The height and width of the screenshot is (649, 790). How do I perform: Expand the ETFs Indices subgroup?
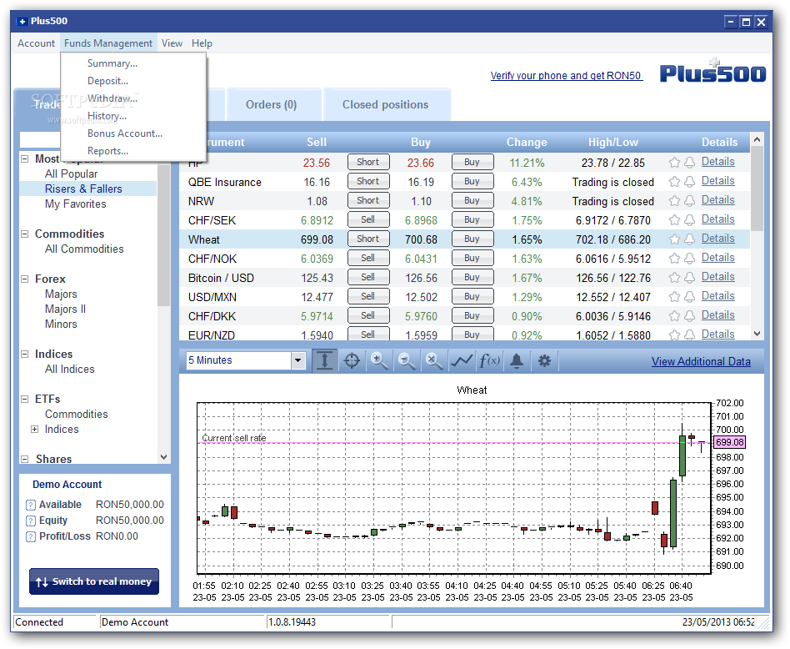(x=34, y=429)
